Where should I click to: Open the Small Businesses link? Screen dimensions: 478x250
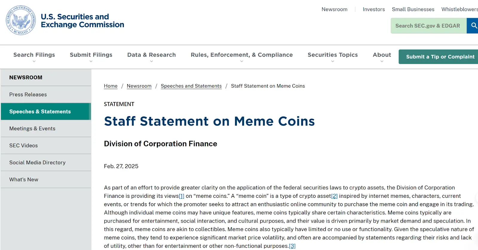tap(413, 9)
